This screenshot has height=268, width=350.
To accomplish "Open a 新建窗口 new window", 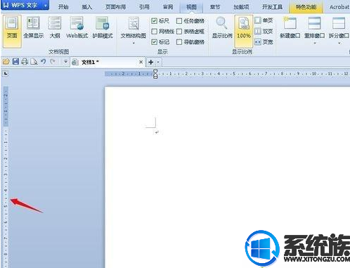I will pyautogui.click(x=290, y=27).
